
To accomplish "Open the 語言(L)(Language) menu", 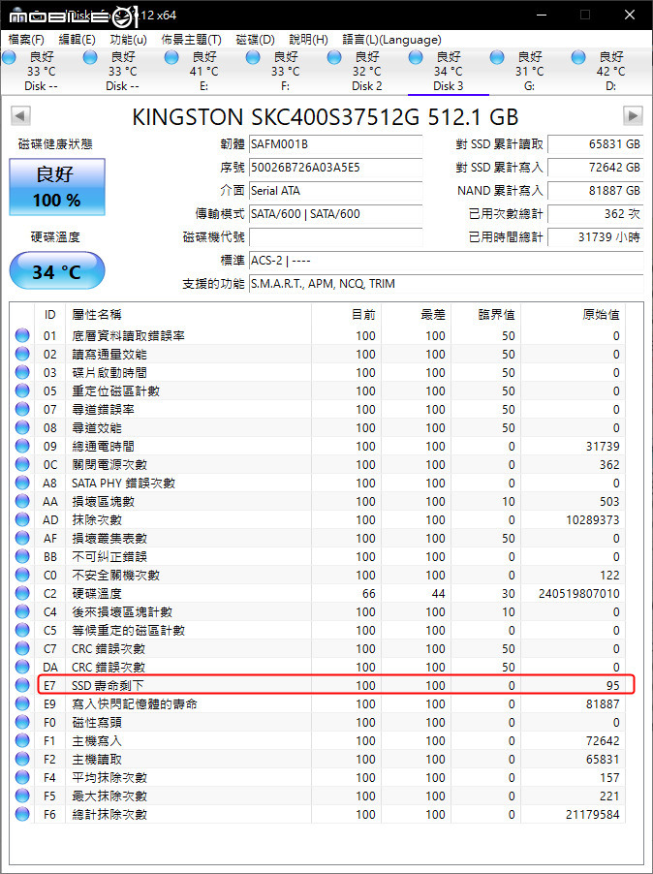I will (391, 40).
